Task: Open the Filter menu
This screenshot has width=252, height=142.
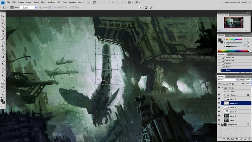Action: pos(43,2)
